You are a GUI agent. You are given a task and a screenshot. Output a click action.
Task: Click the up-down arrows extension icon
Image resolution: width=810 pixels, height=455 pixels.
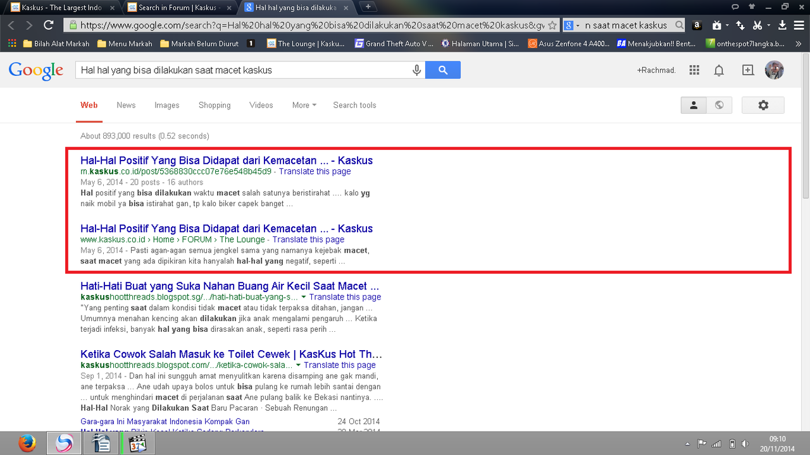740,25
